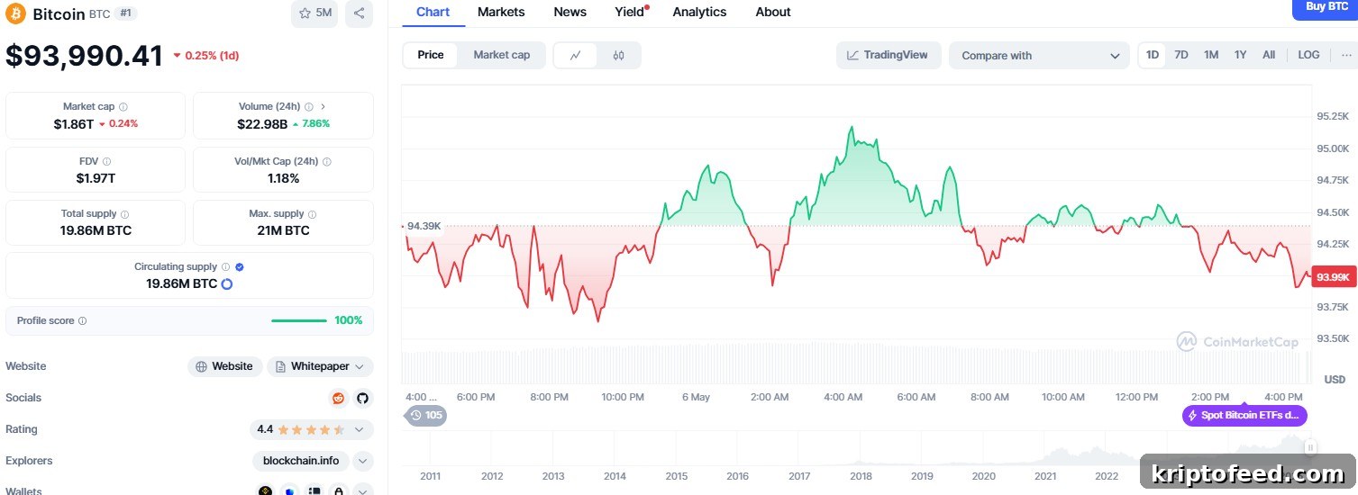Switch to candlestick chart icon
Viewport: 1358px width, 495px height.
618,55
